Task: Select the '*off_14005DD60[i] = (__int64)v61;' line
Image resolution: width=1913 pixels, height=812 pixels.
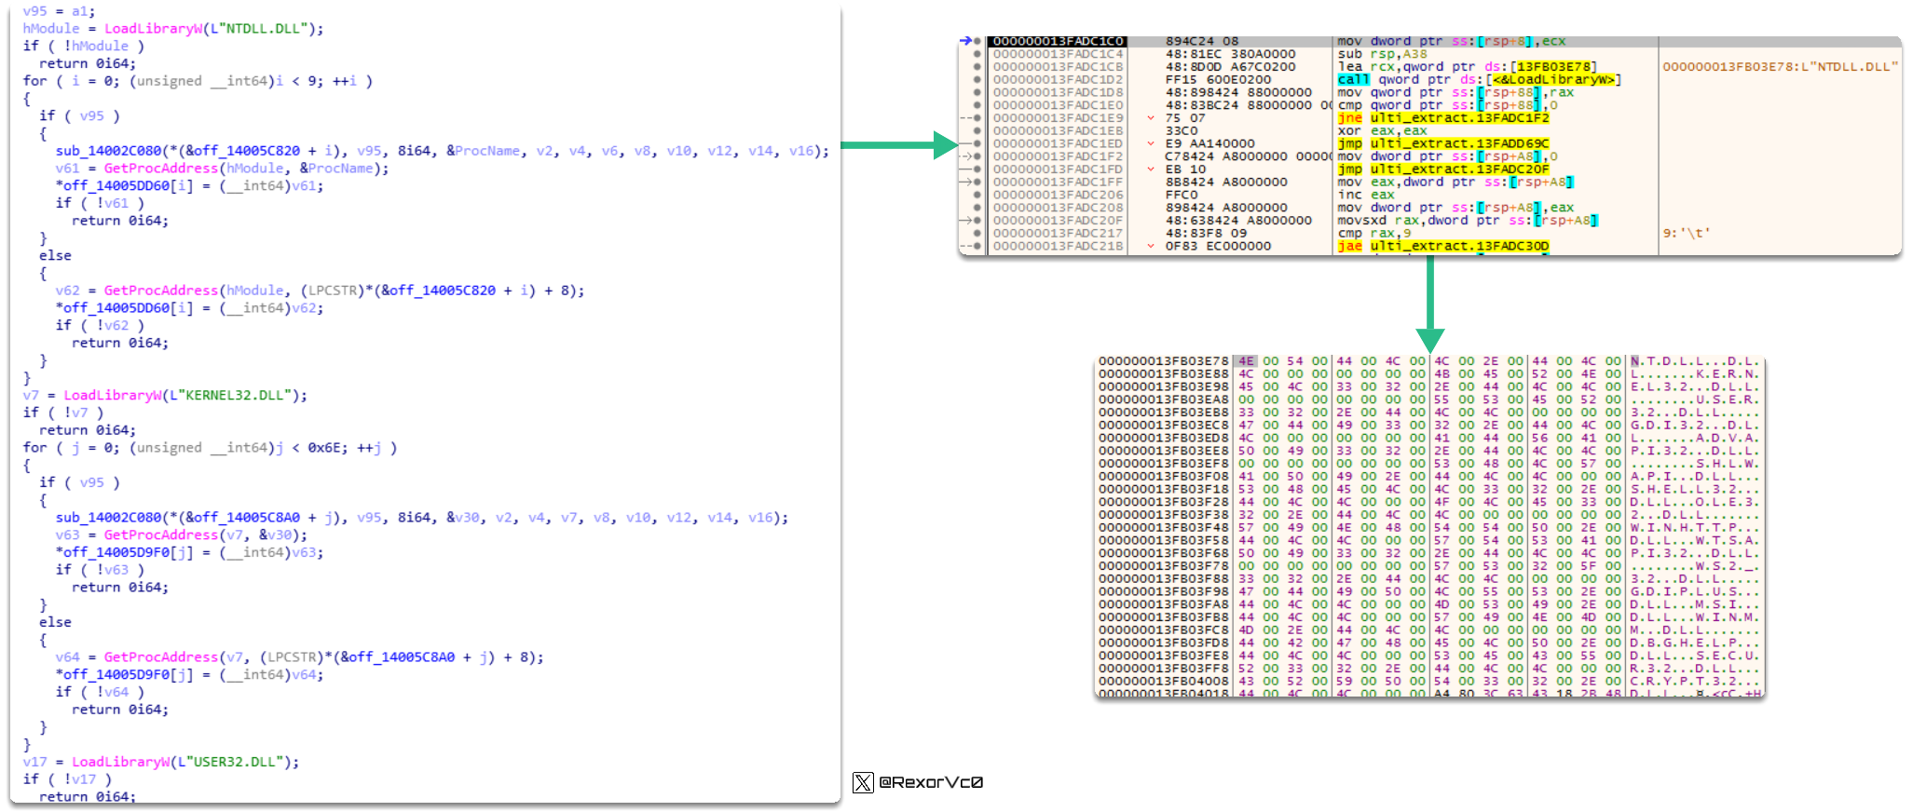Action: click(189, 186)
